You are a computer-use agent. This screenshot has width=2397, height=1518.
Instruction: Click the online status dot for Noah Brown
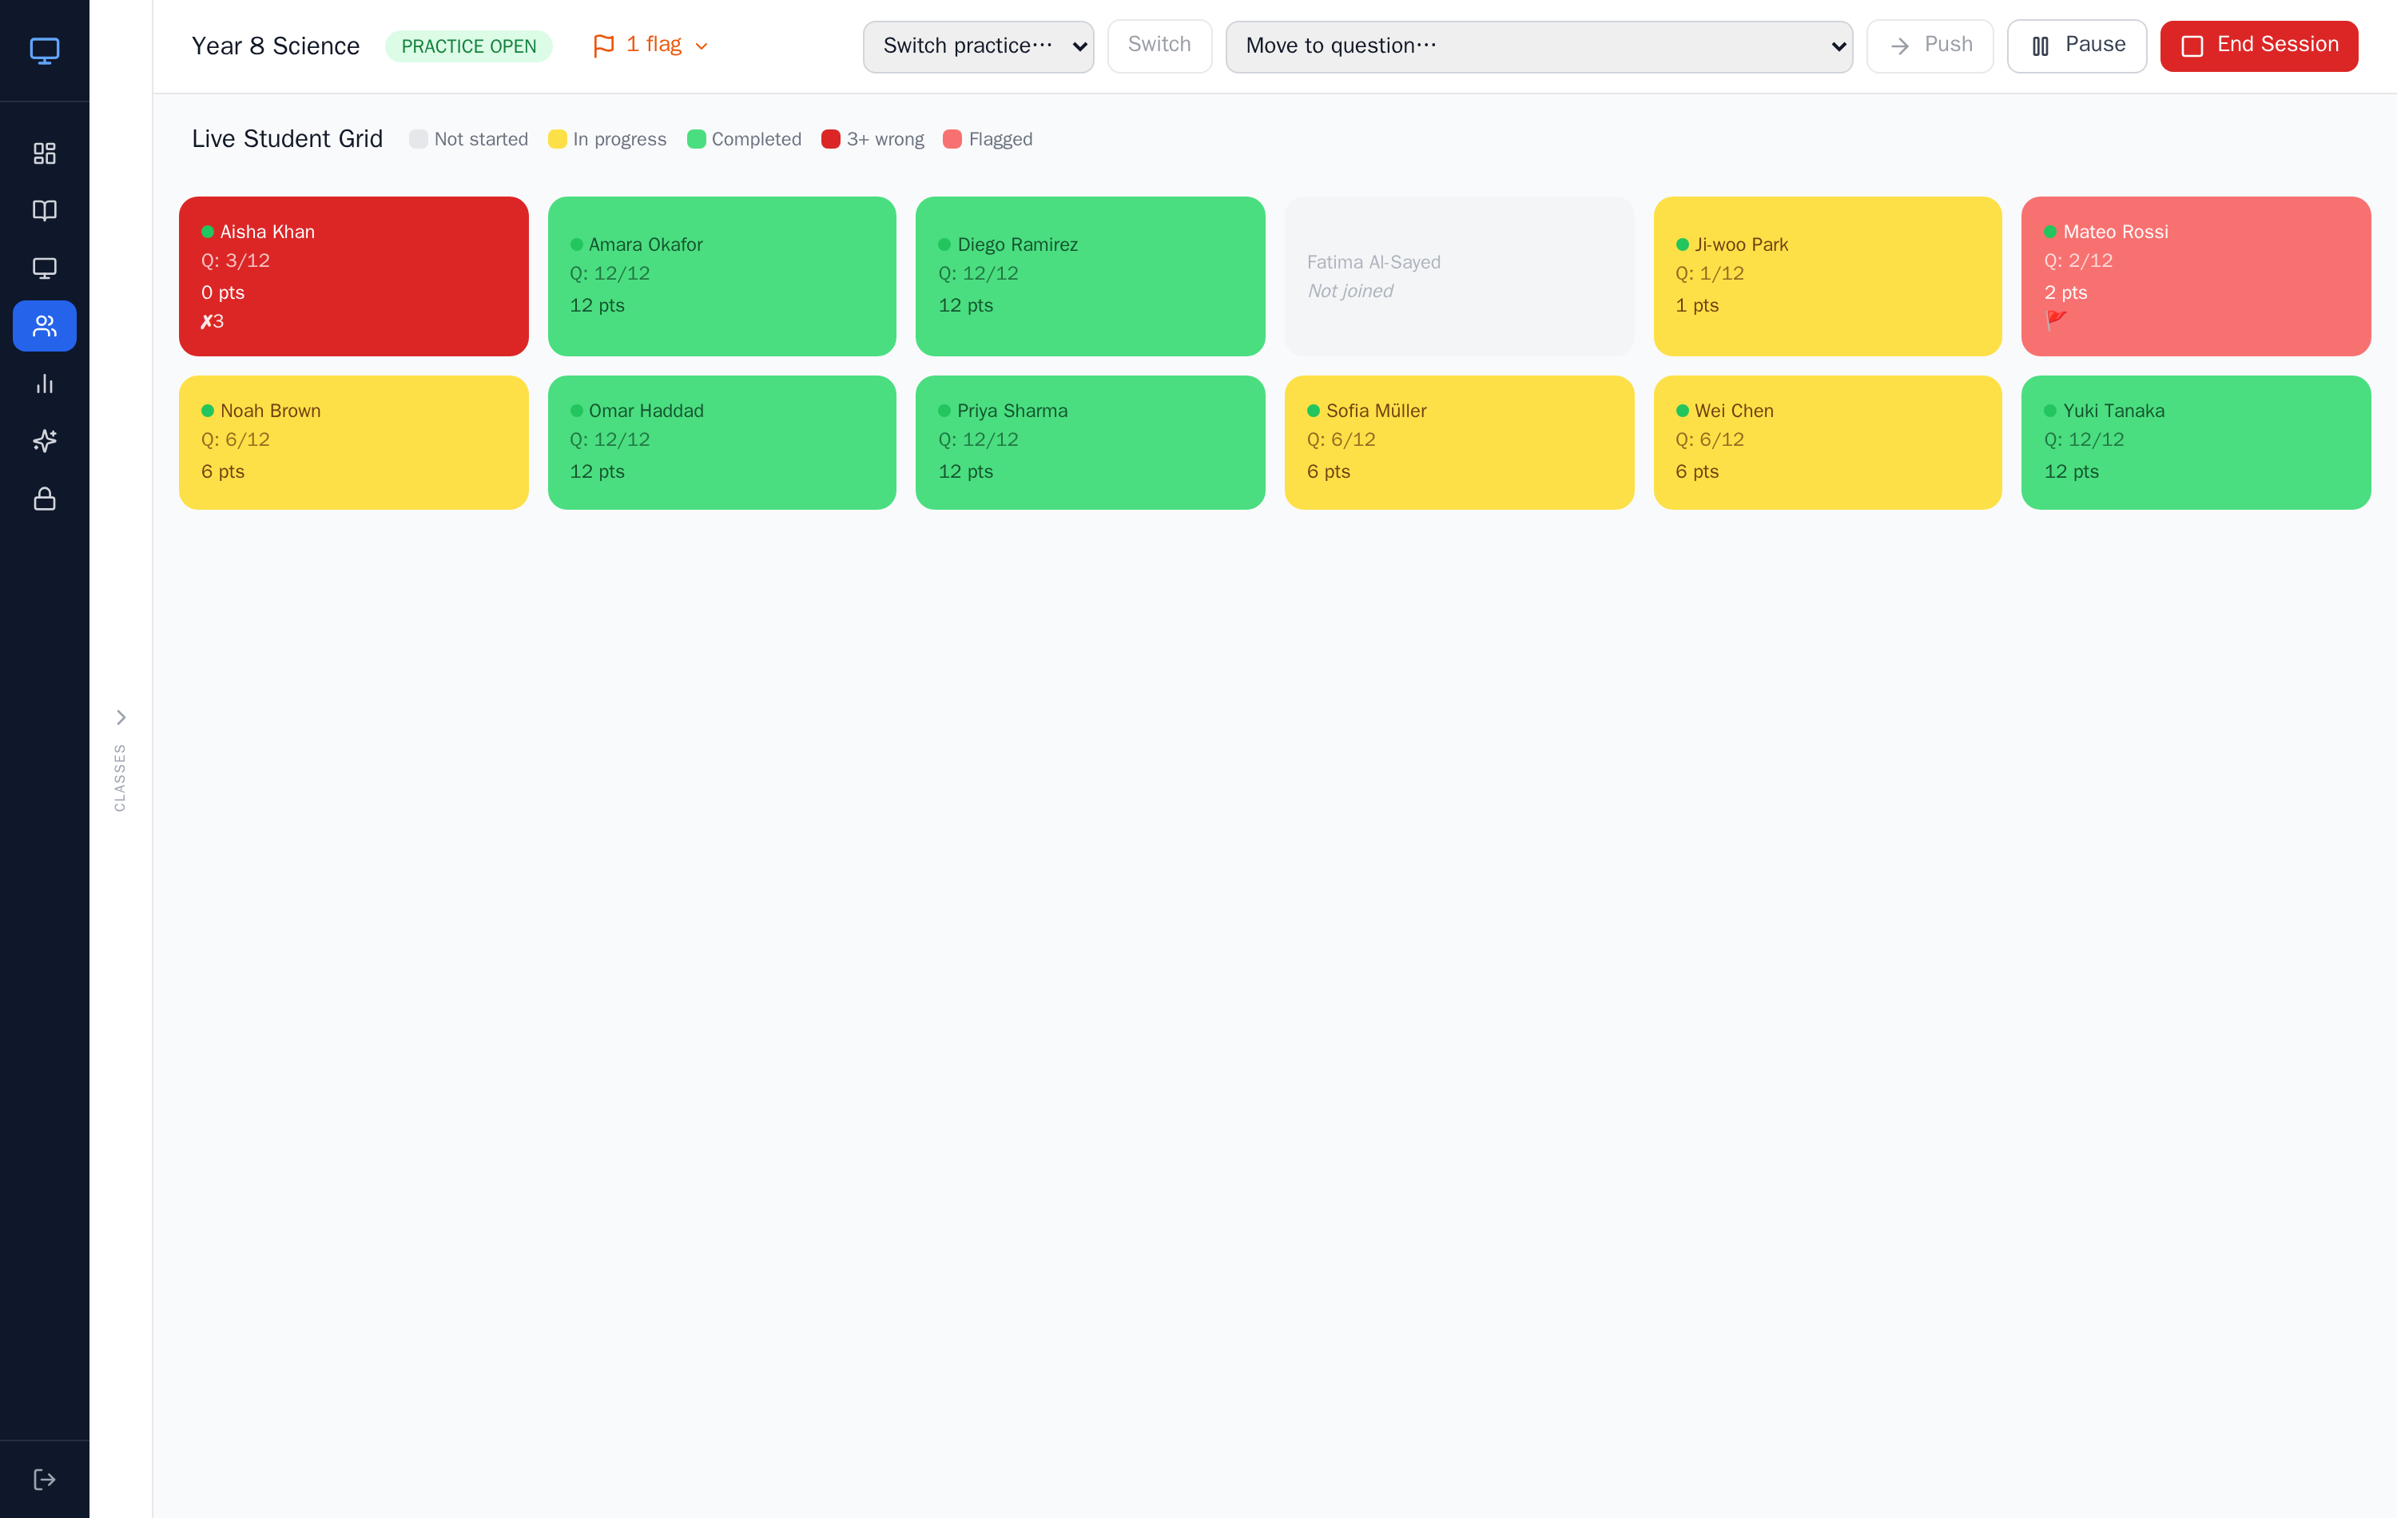pos(208,411)
